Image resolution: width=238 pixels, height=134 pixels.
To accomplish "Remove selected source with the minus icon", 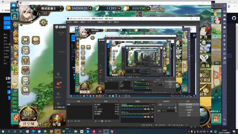I will 99,121.
